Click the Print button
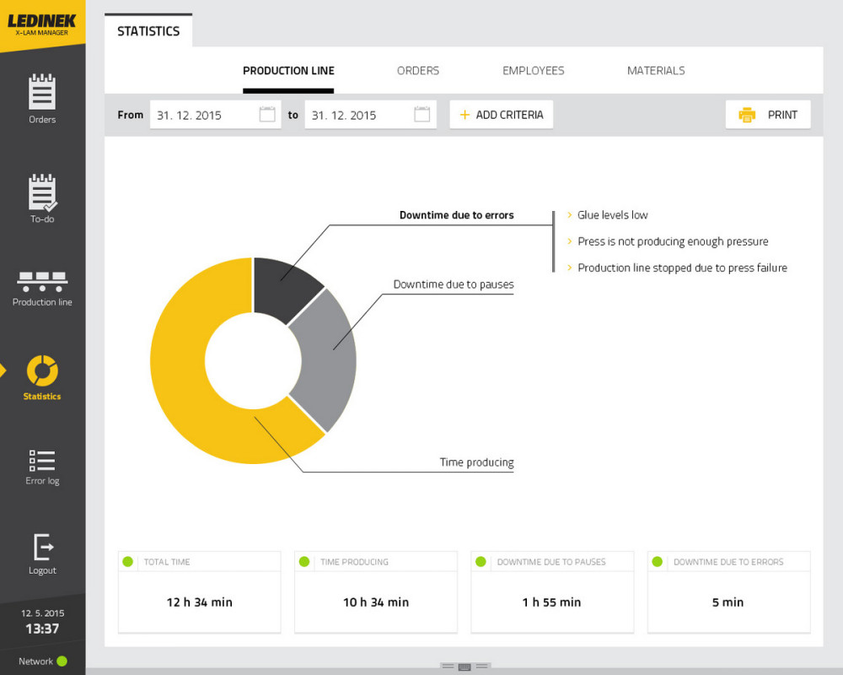 click(768, 115)
